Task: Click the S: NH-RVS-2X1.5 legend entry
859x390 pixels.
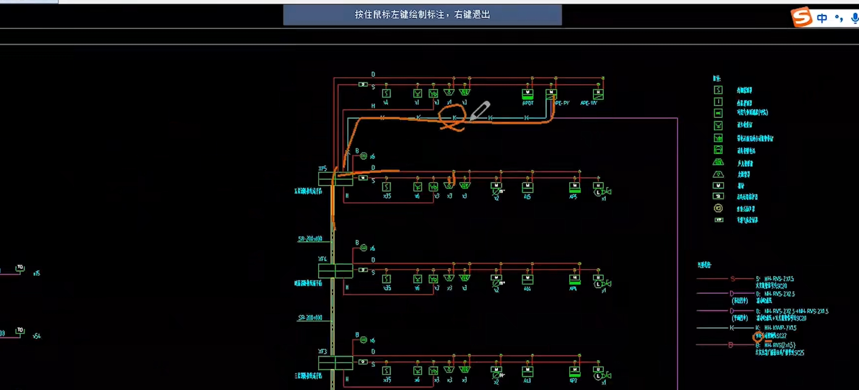Action: (775, 279)
